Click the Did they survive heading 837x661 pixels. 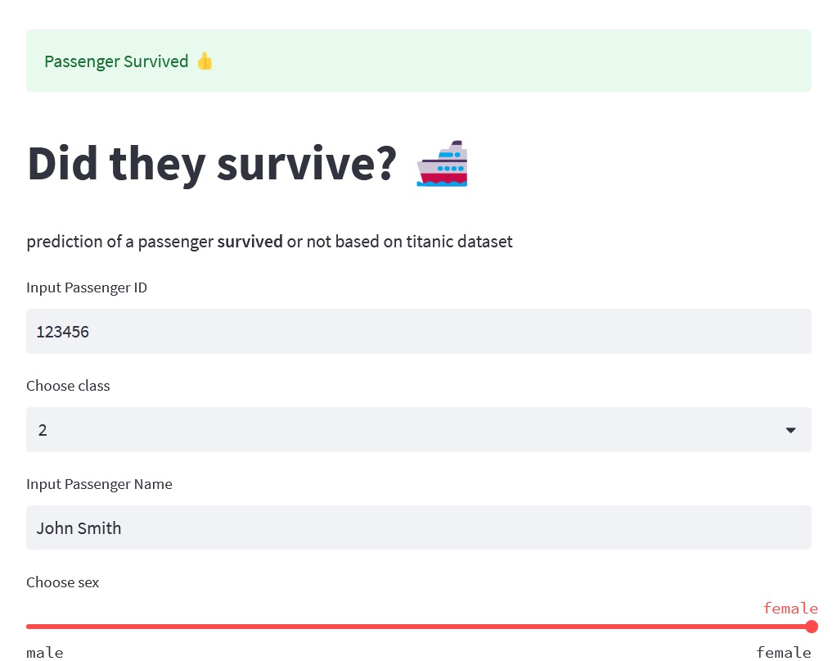(213, 163)
